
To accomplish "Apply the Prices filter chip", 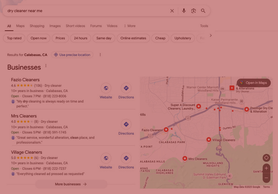I will click(x=60, y=38).
